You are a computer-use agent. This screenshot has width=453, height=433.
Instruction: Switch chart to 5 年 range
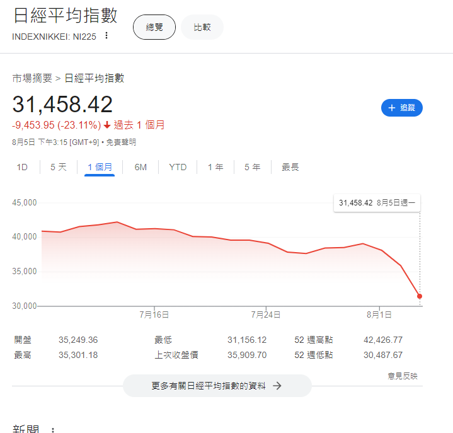pos(252,167)
